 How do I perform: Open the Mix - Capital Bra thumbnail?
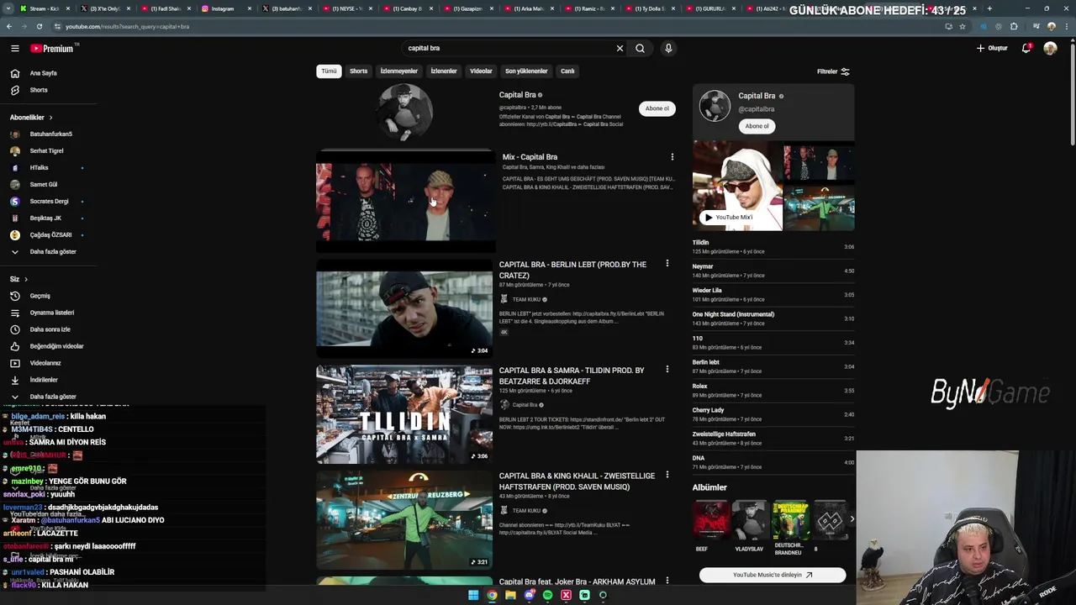pyautogui.click(x=404, y=202)
